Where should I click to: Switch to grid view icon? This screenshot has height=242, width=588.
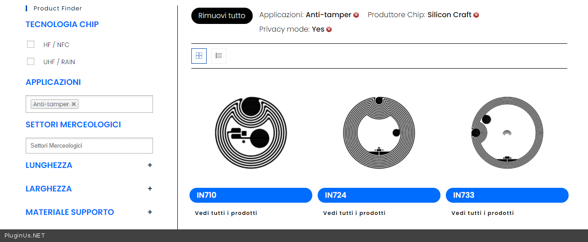point(199,56)
